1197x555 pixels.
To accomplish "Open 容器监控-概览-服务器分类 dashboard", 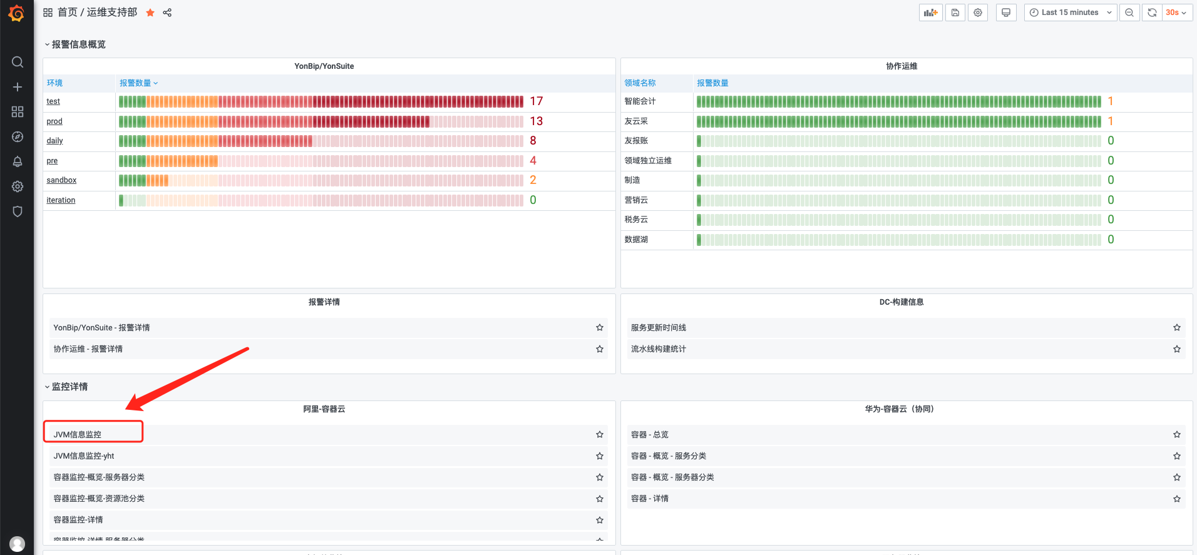I will [99, 477].
